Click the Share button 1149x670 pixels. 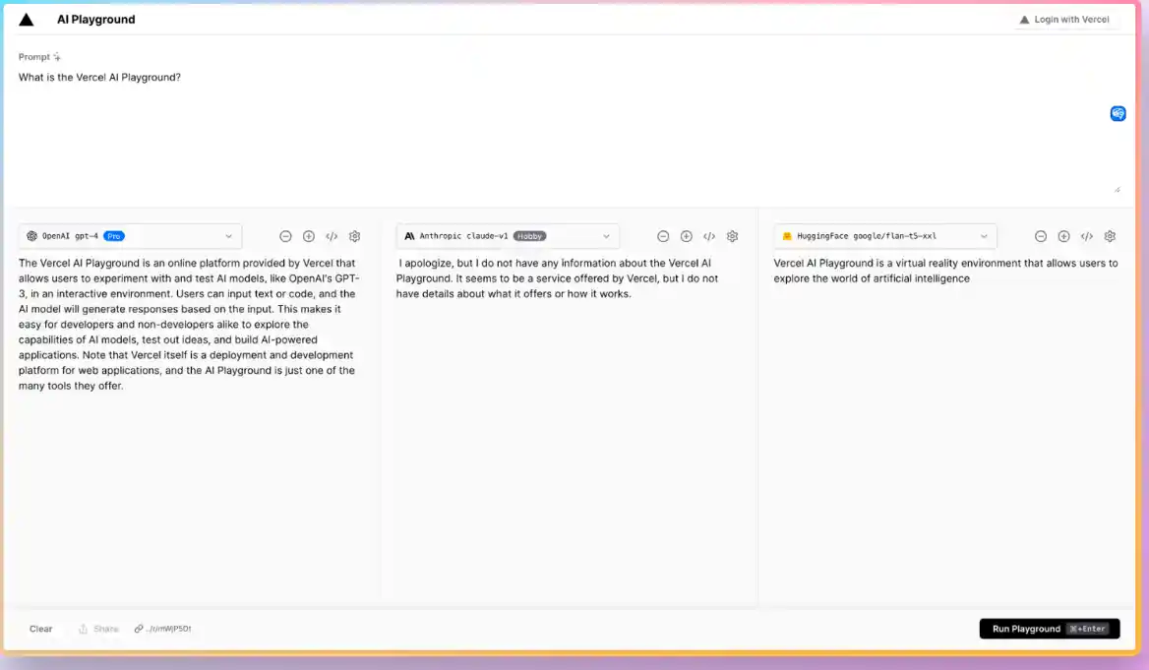(x=99, y=629)
